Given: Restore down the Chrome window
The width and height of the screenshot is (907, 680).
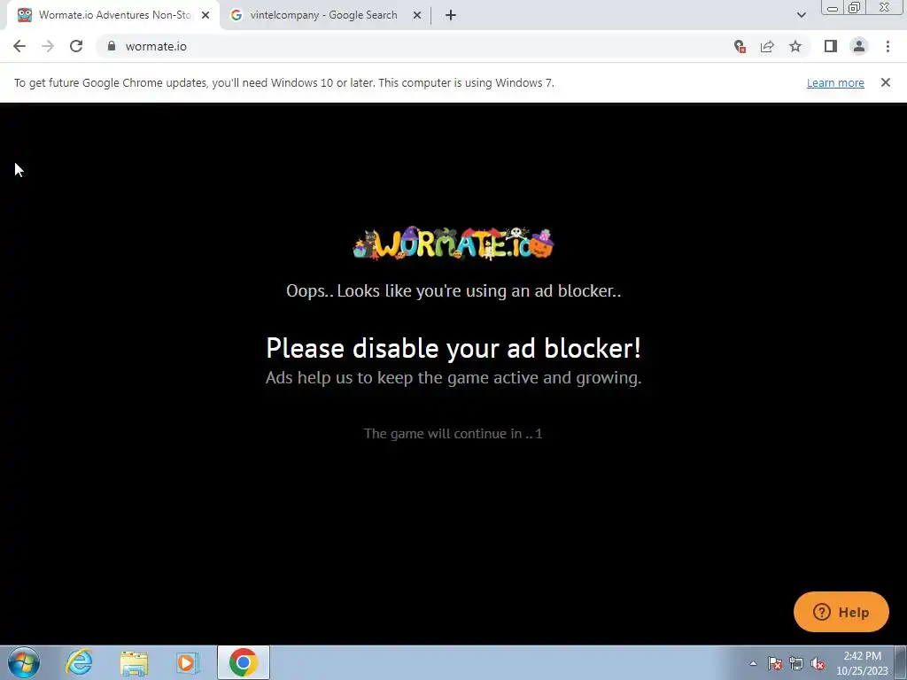Looking at the screenshot, I should tap(854, 7).
